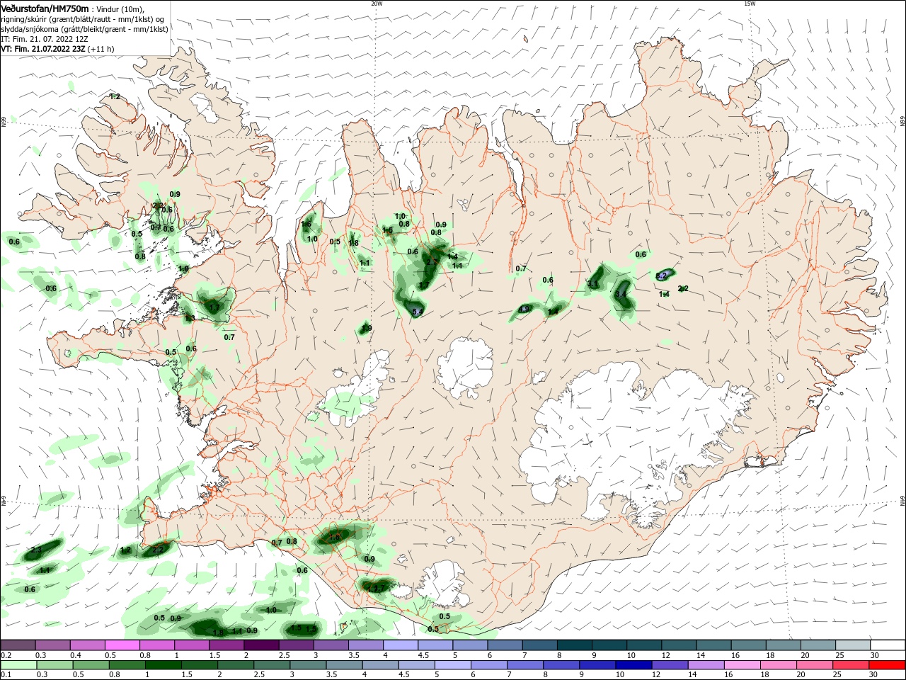Viewport: 906px width, 680px height.
Task: Click the 1.3 value near Breiðafjörður
Action: tap(189, 319)
